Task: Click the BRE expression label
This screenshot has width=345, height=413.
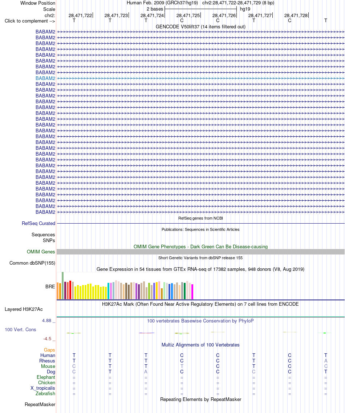Action: coord(50,286)
